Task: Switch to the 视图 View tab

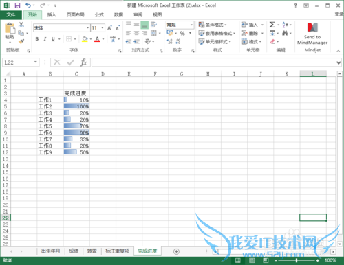Action: click(x=158, y=15)
